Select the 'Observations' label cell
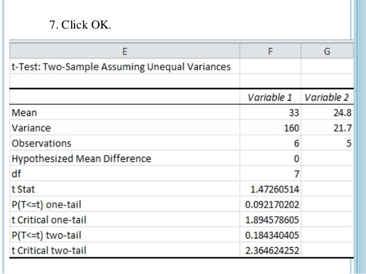 pos(124,143)
